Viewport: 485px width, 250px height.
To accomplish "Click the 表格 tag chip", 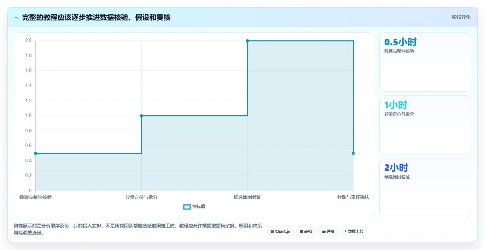I will [x=306, y=231].
